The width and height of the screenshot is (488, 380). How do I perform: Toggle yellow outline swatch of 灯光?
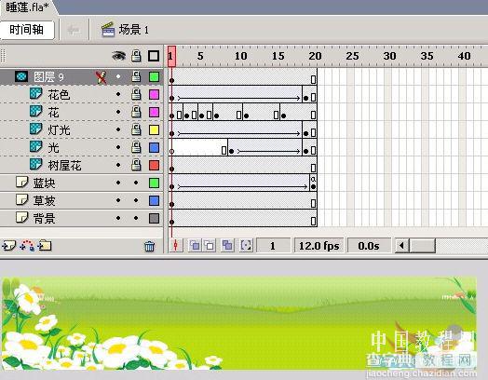point(154,129)
